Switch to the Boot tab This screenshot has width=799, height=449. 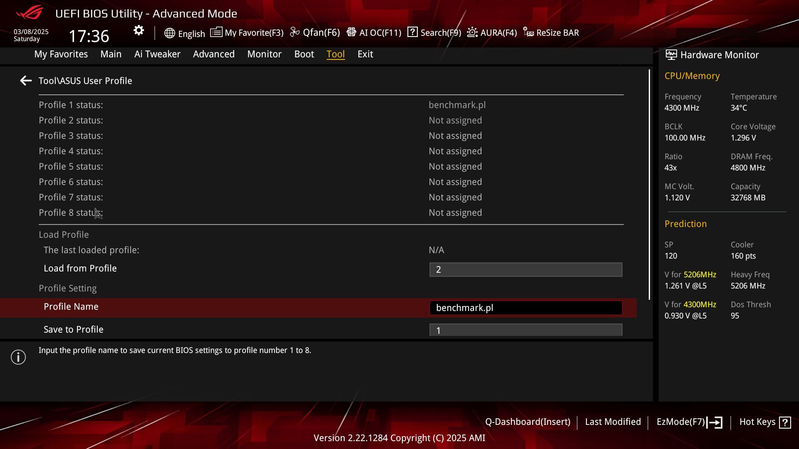click(304, 54)
